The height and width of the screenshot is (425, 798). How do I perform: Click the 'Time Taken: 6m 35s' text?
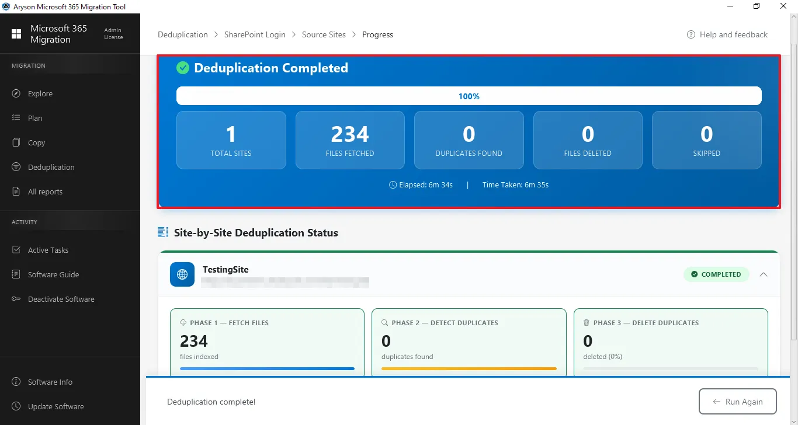(515, 184)
